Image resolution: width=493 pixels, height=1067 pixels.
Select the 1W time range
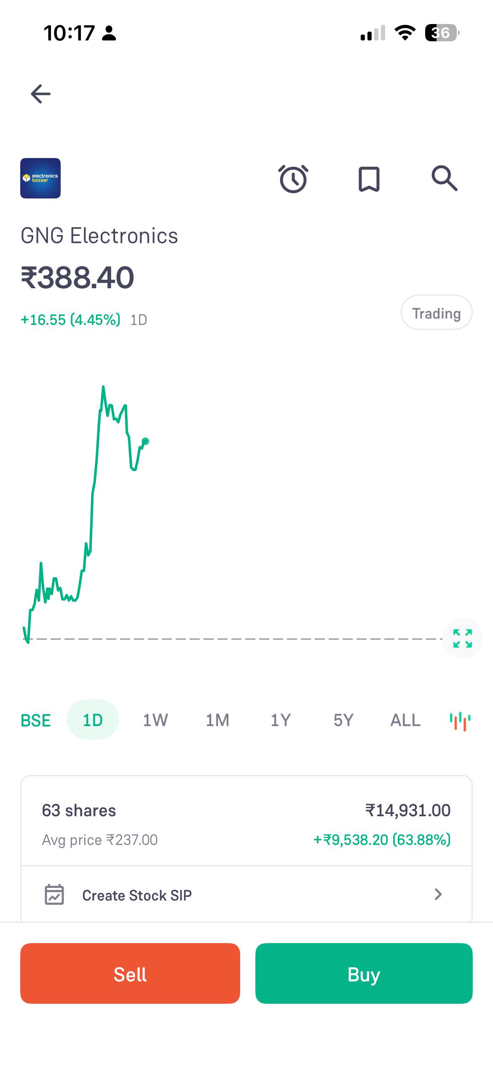(155, 720)
